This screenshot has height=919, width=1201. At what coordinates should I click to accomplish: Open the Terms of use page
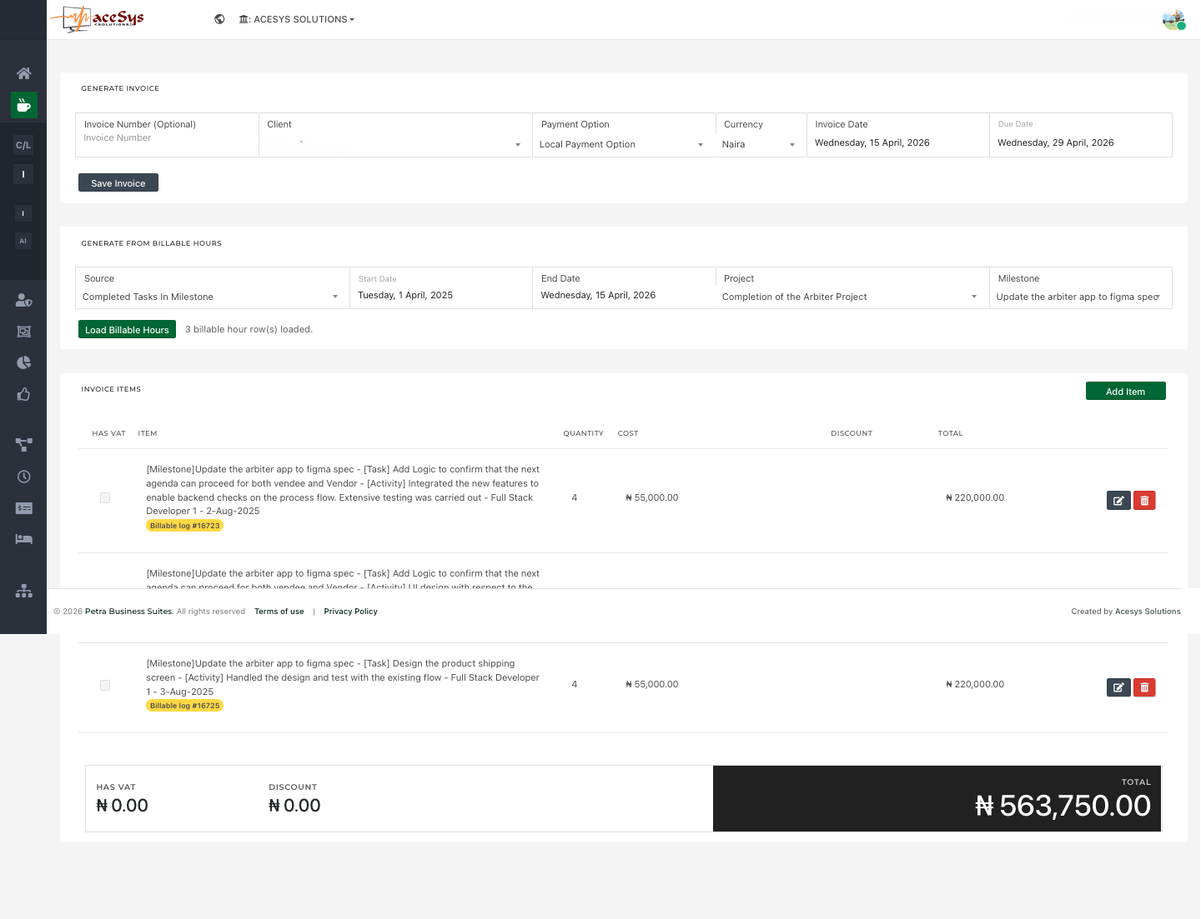(x=279, y=611)
